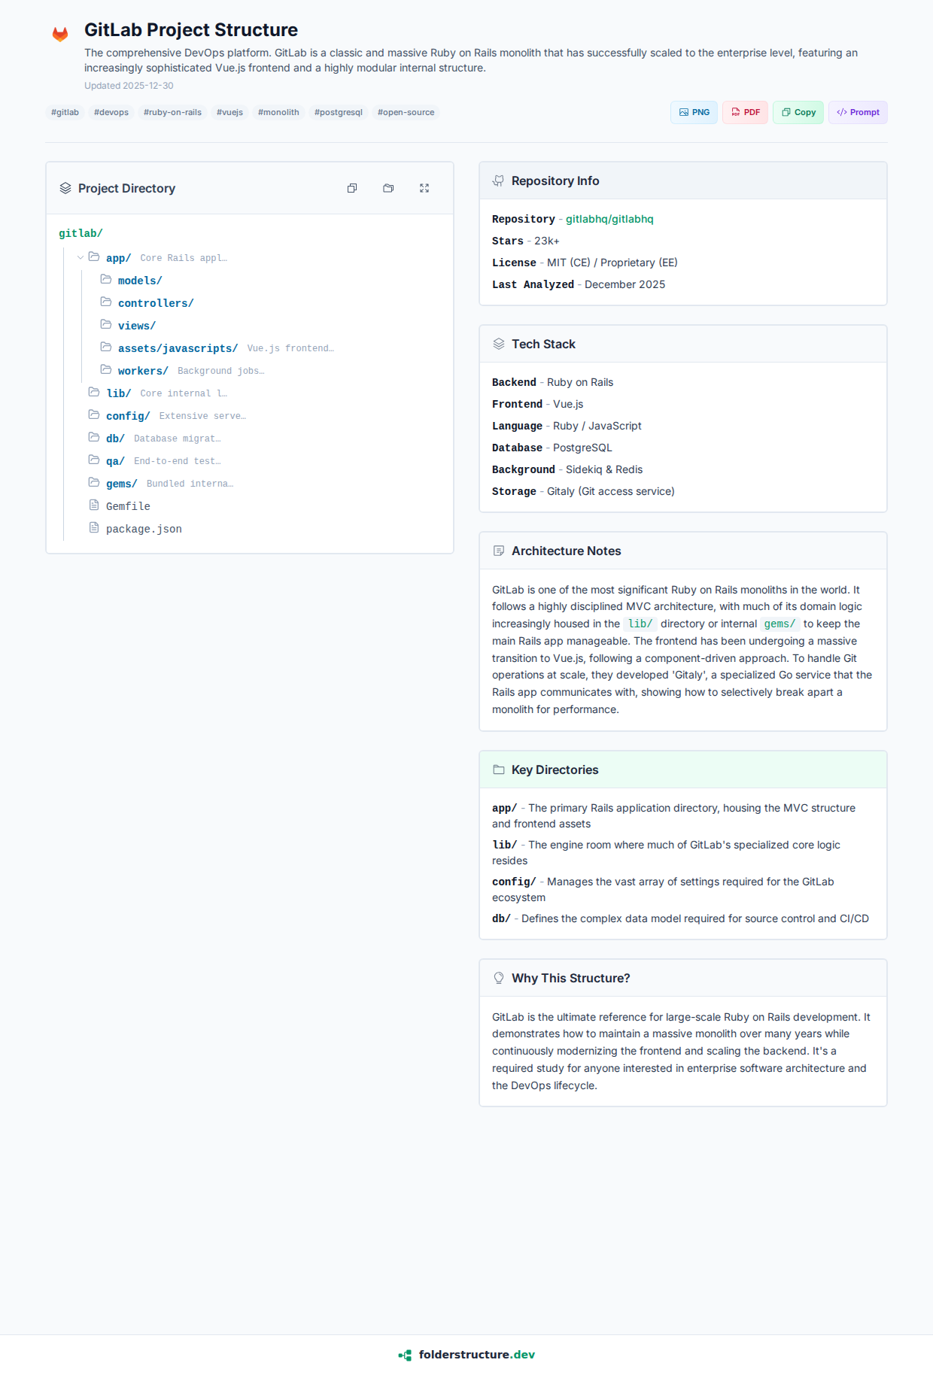Expand the lib/ folder in the tree
Viewport: 933px width, 1375px height.
tap(118, 393)
